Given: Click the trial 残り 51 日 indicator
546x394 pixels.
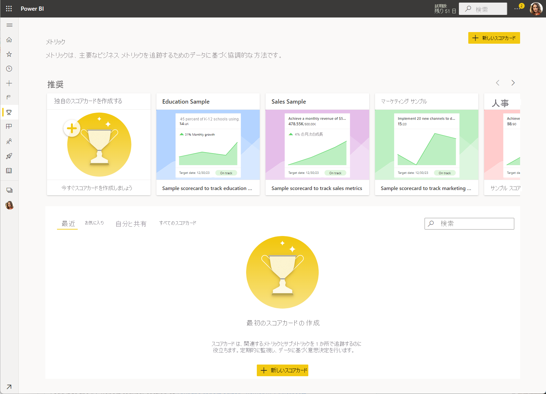Looking at the screenshot, I should pyautogui.click(x=445, y=9).
